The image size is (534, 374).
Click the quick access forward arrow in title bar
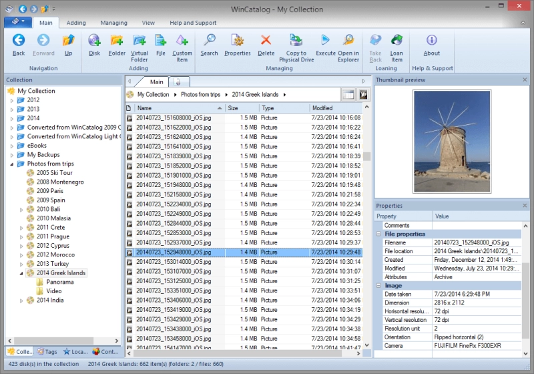point(33,9)
